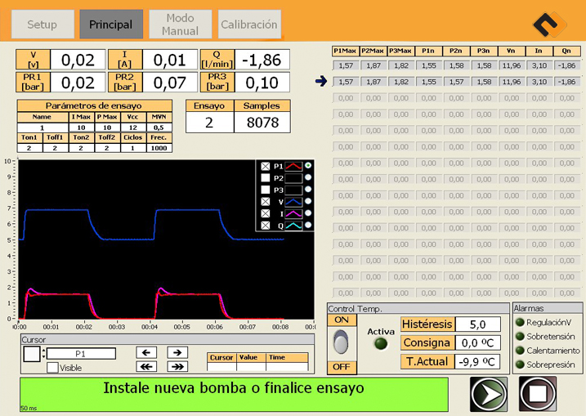Click the green status message bar

point(234,394)
